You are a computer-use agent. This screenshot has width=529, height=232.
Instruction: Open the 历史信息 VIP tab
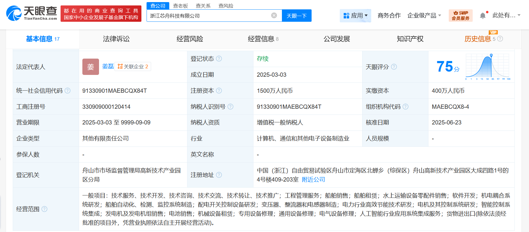pyautogui.click(x=480, y=39)
